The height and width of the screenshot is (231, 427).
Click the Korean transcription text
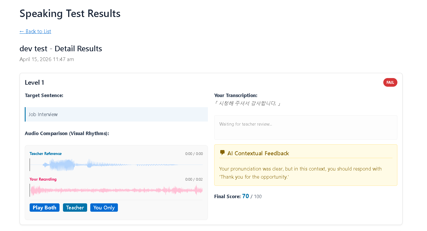[247, 103]
